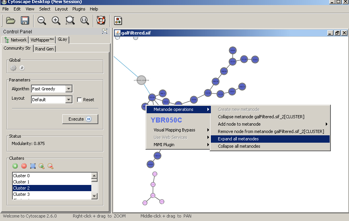Switch to the Rand Gen tab
Viewport: 349px width, 221px height.
coord(45,49)
